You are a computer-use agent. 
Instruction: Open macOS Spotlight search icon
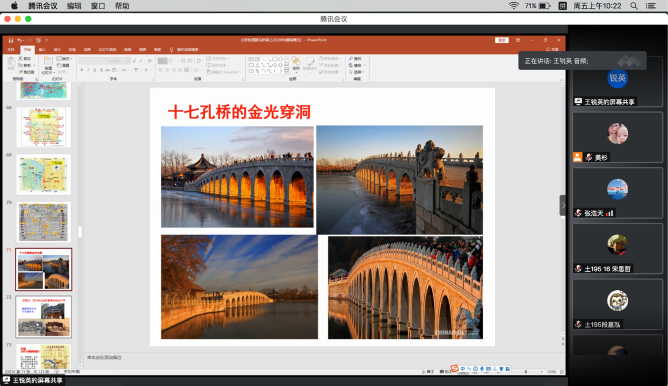(x=634, y=6)
